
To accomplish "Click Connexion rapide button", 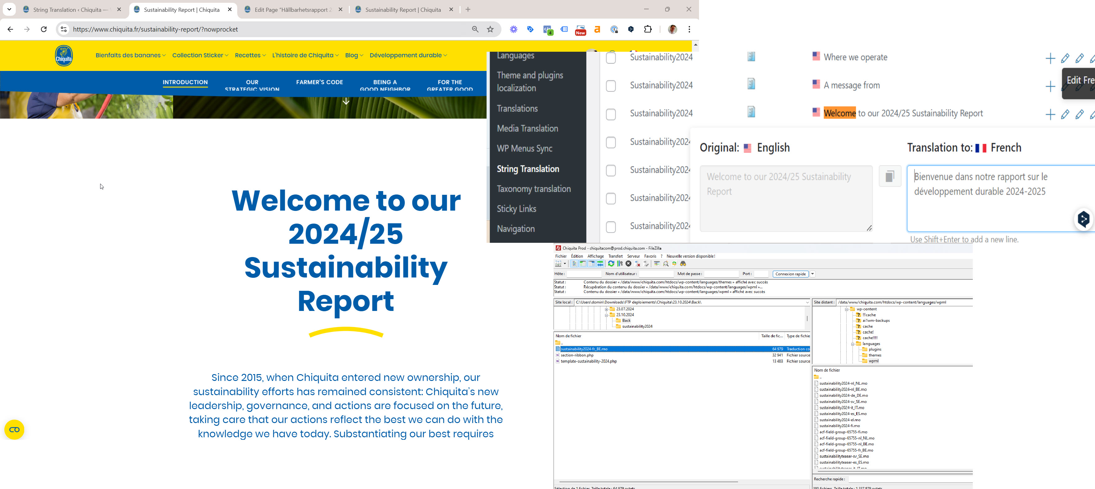I will coord(791,274).
